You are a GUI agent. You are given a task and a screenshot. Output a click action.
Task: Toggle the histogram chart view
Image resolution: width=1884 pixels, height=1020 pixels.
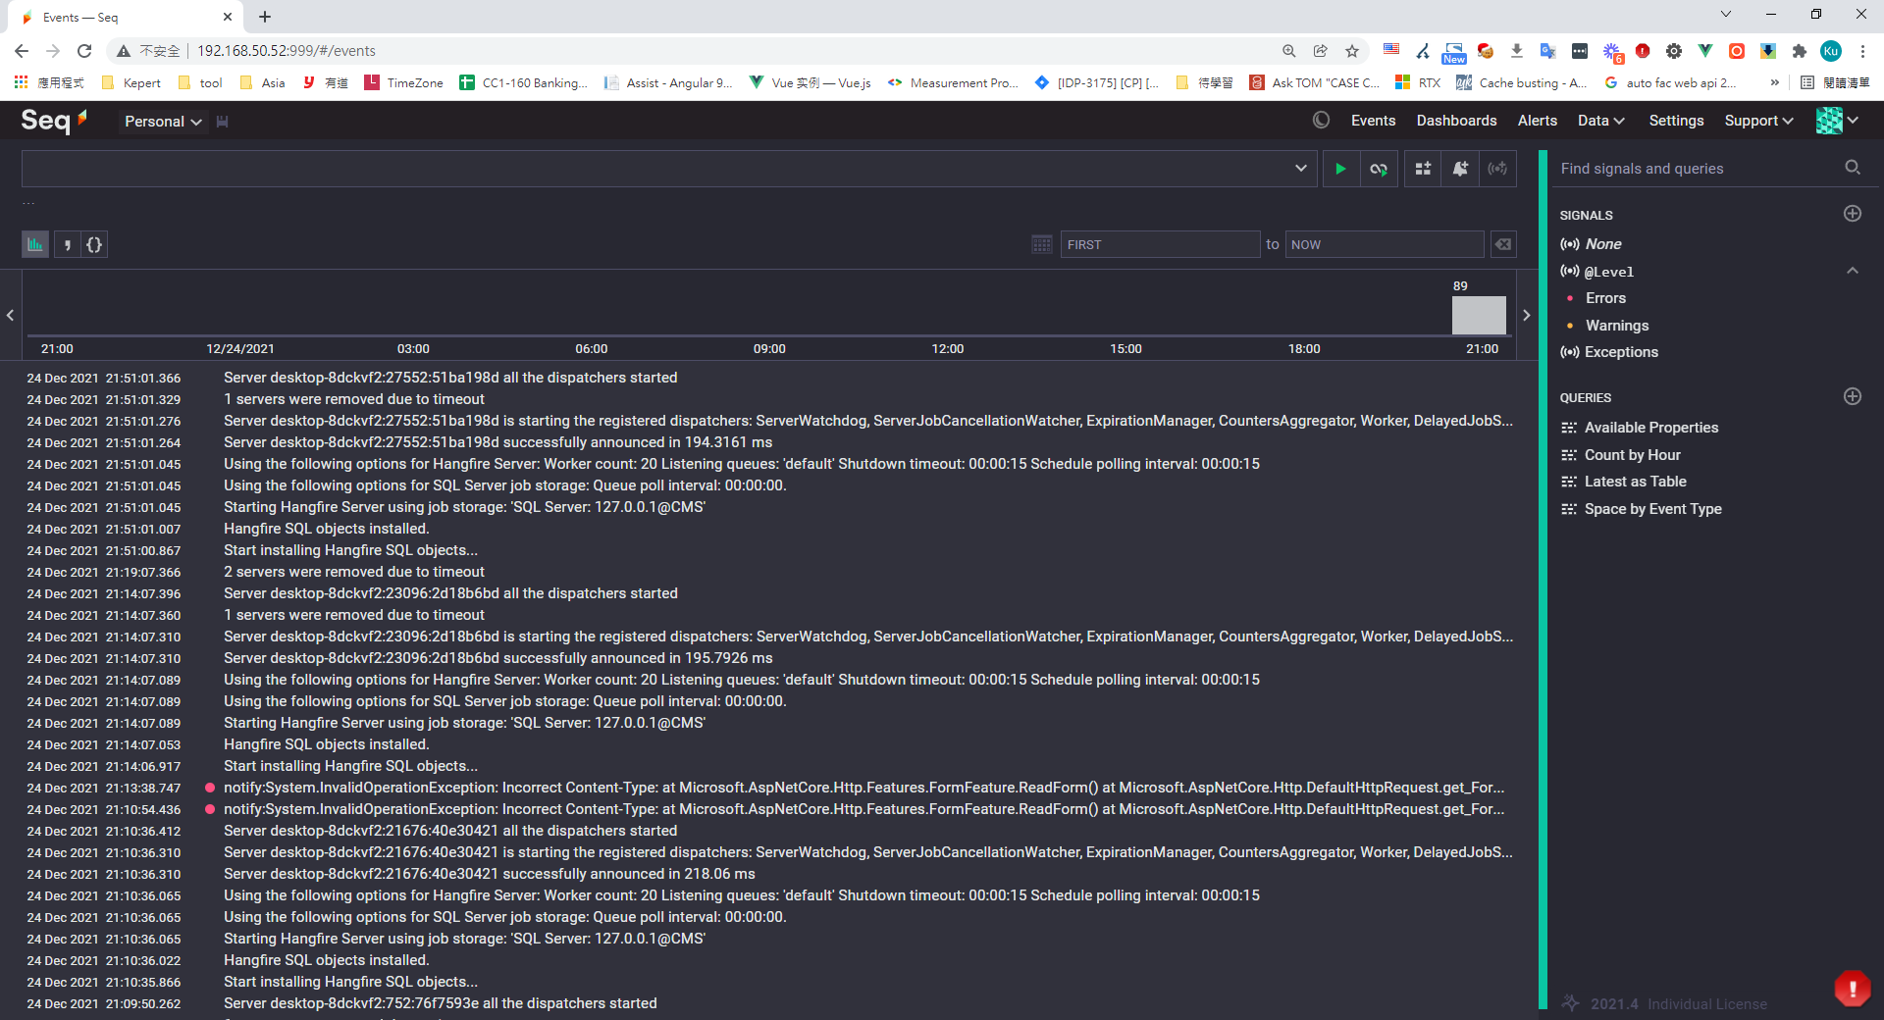[x=35, y=244]
